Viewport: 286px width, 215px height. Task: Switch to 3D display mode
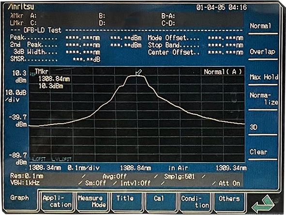tap(254, 127)
